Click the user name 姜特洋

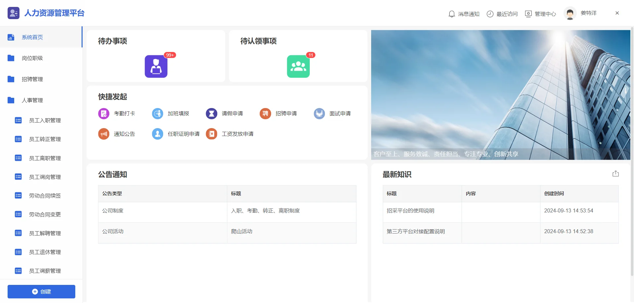[x=588, y=13]
